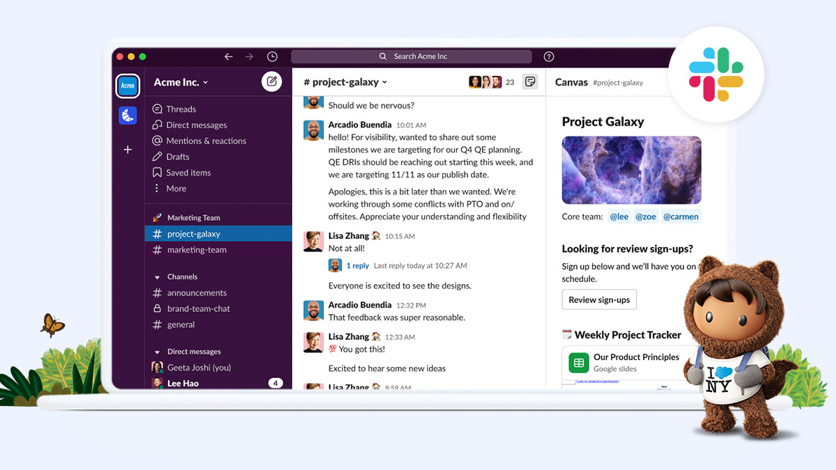The height and width of the screenshot is (470, 836).
Task: Click the history clock icon in the toolbar
Action: (x=272, y=56)
